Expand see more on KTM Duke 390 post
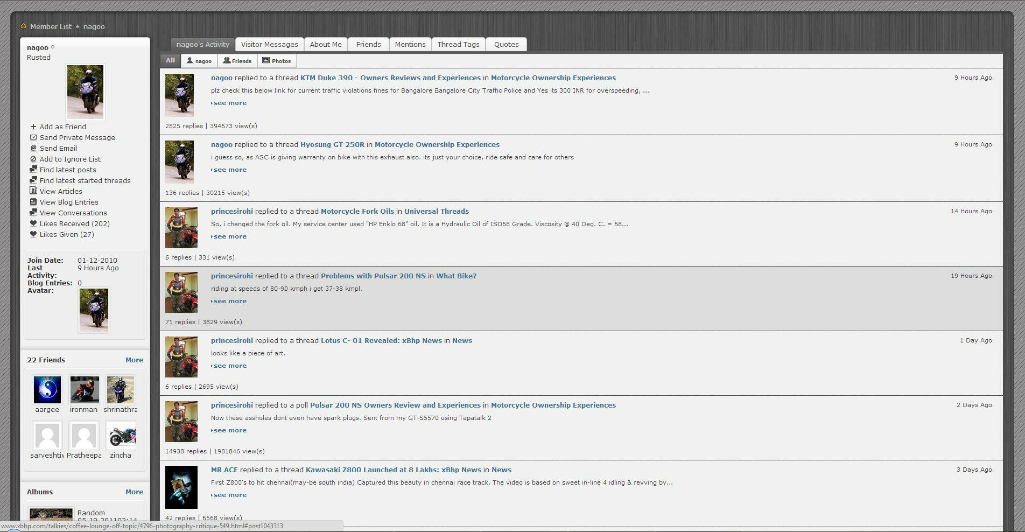The width and height of the screenshot is (1025, 532). click(x=229, y=103)
